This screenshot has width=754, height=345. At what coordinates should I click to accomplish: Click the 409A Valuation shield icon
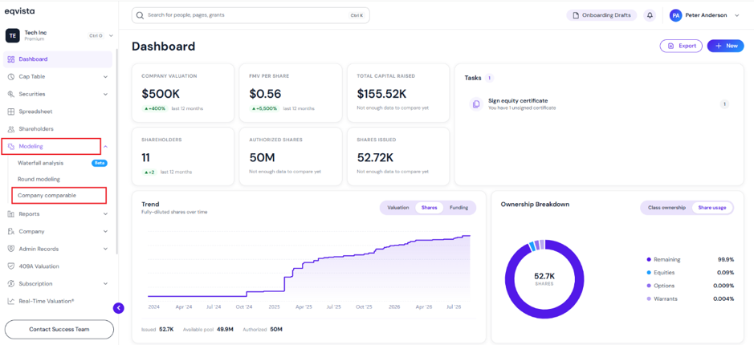click(x=11, y=266)
